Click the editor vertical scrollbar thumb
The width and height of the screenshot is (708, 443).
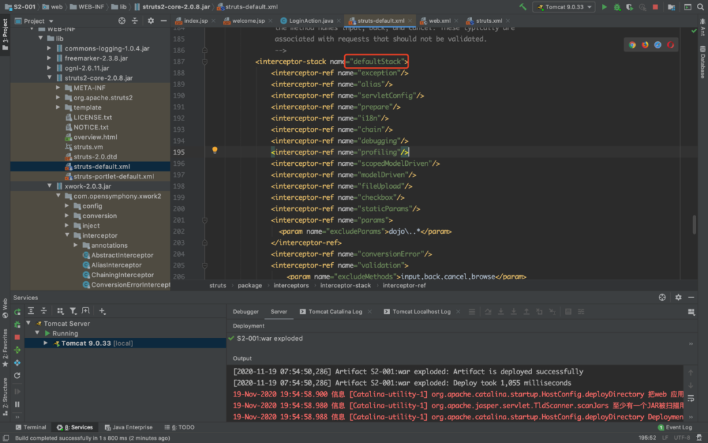coord(694,224)
